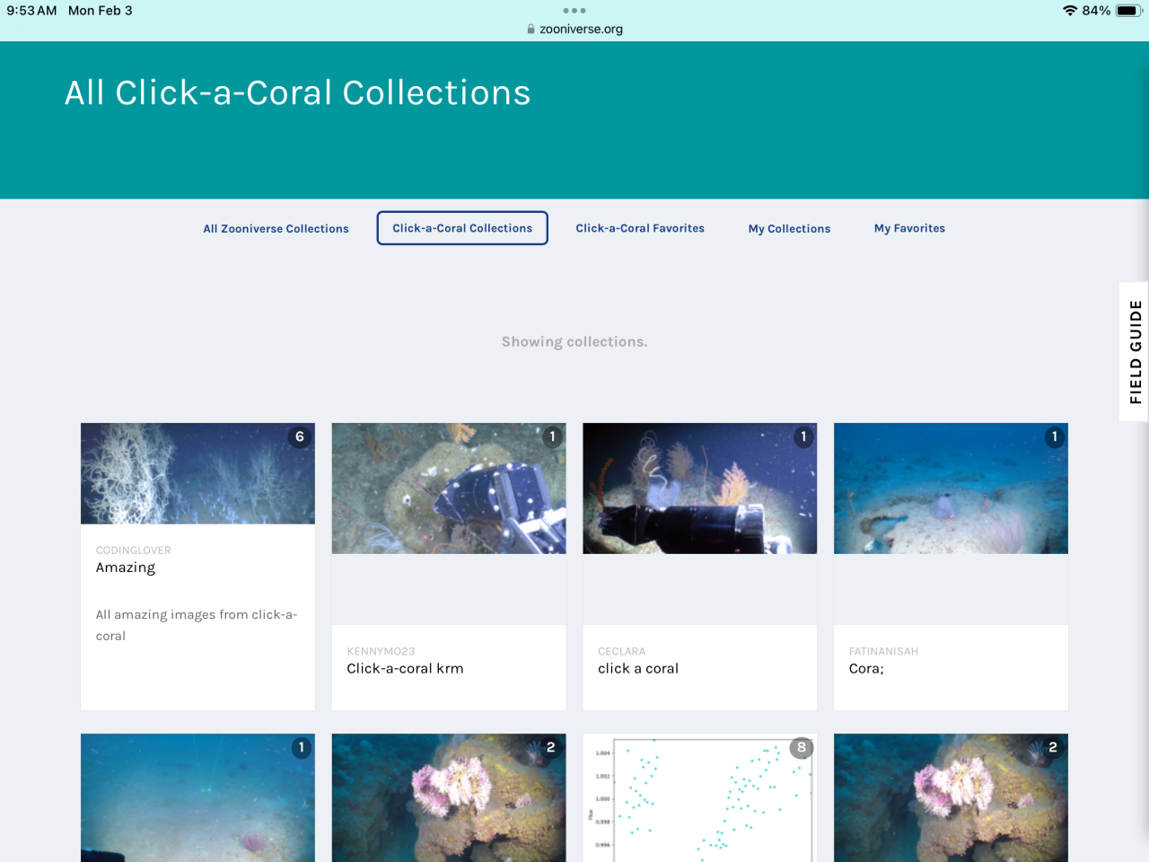Click count badge on FATINANISAH collection
The image size is (1149, 862).
point(1055,436)
